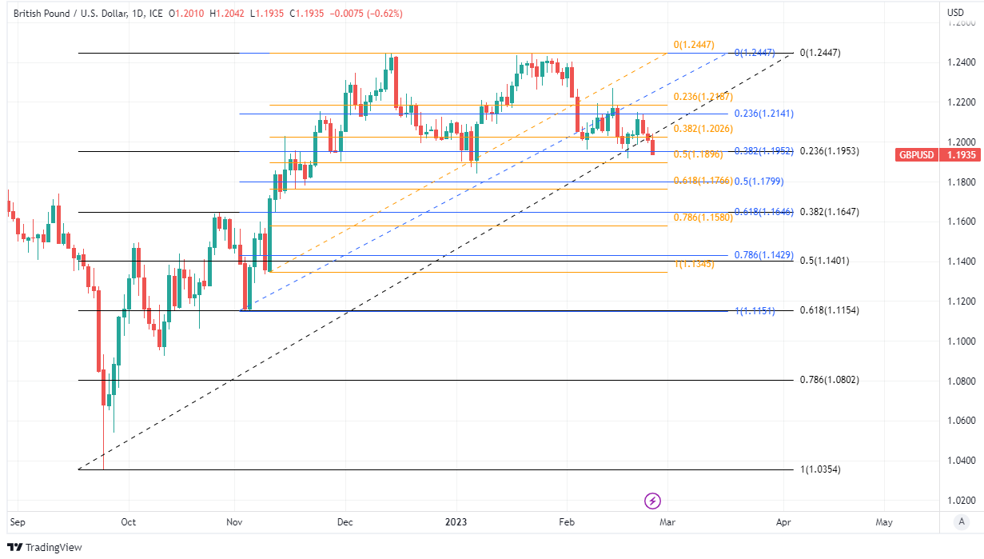
Task: Click the 1.2000 price axis label
Action: click(962, 142)
